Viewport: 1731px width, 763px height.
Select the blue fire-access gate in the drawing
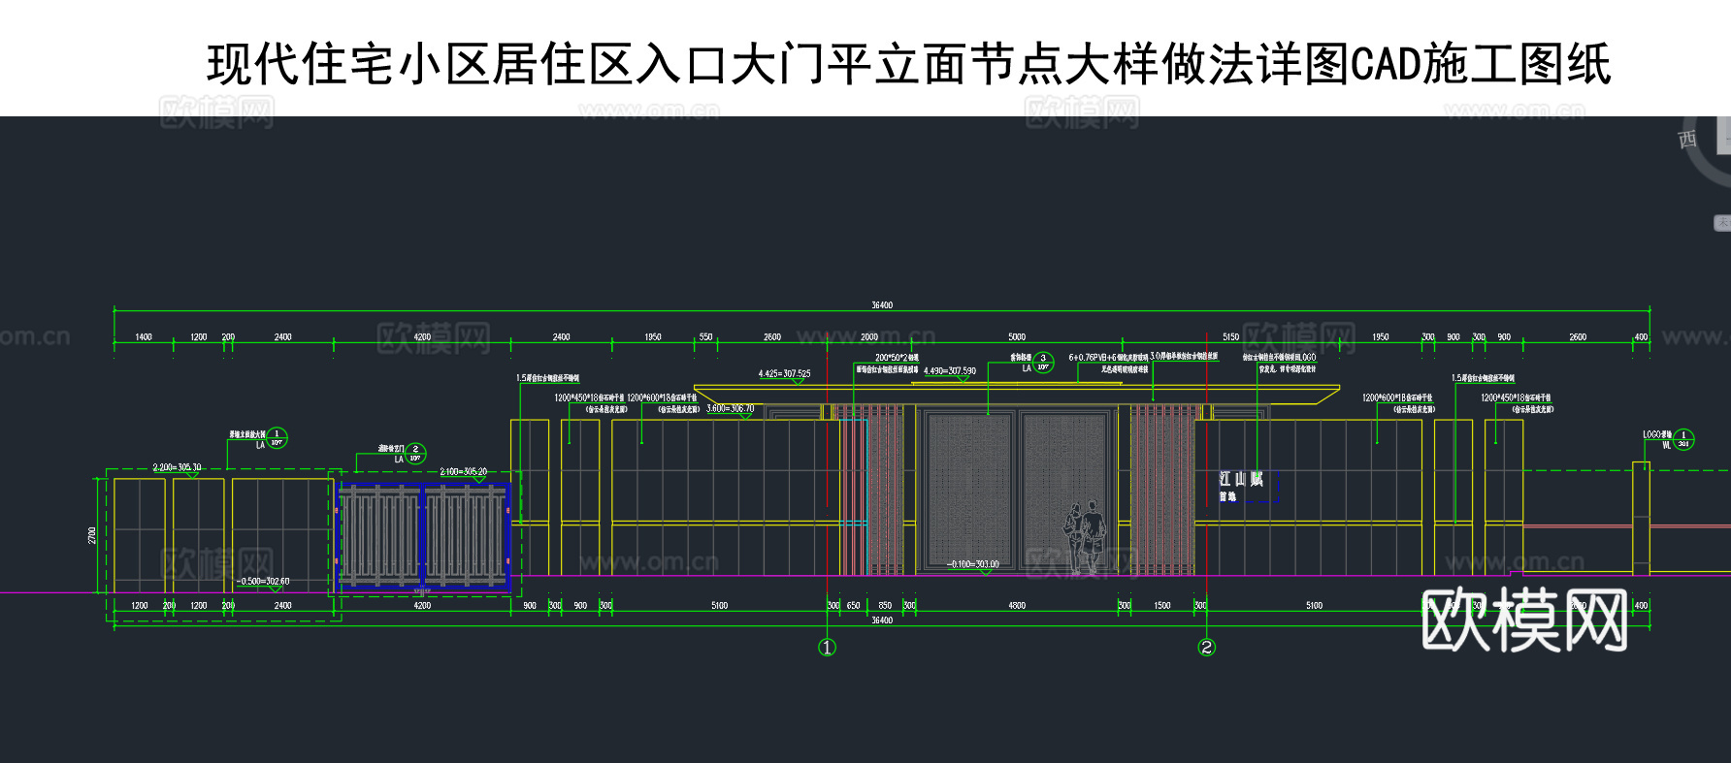pos(423,535)
